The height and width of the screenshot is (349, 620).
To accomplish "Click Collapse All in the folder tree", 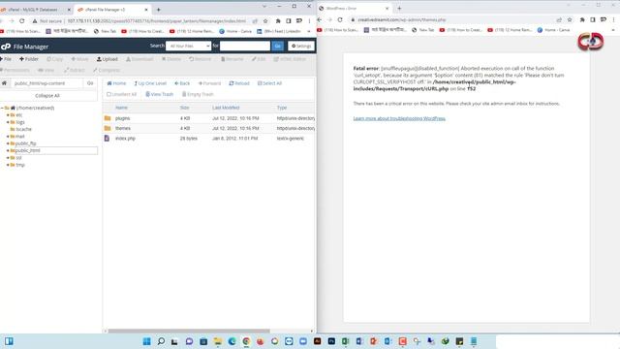I will coord(47,96).
